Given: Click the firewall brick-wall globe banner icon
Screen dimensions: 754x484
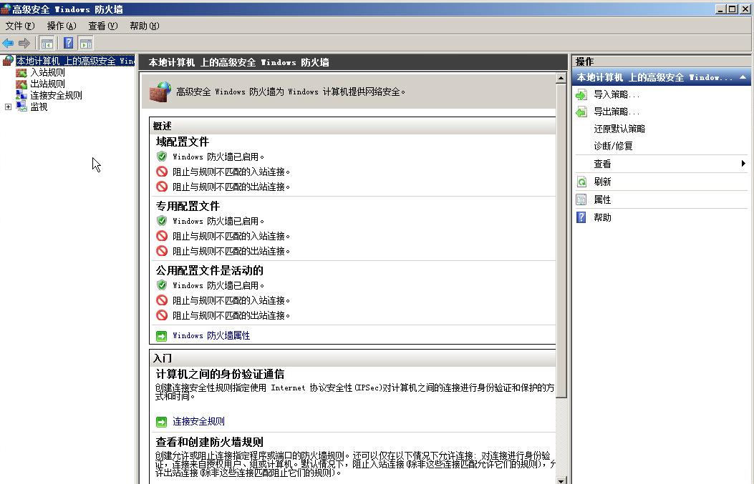Looking at the screenshot, I should 160,92.
